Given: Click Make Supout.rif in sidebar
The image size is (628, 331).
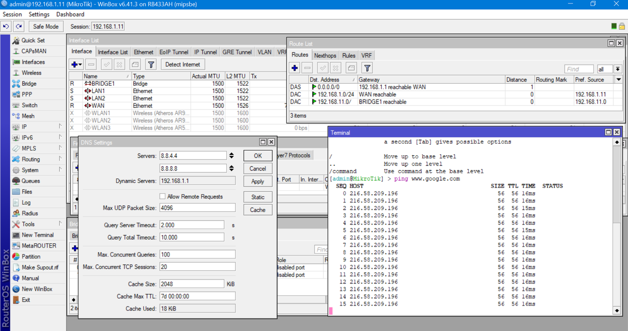Looking at the screenshot, I should (x=40, y=267).
